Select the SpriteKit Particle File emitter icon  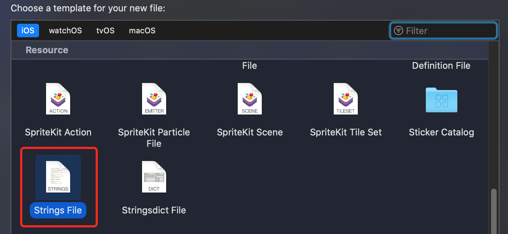pyautogui.click(x=154, y=99)
